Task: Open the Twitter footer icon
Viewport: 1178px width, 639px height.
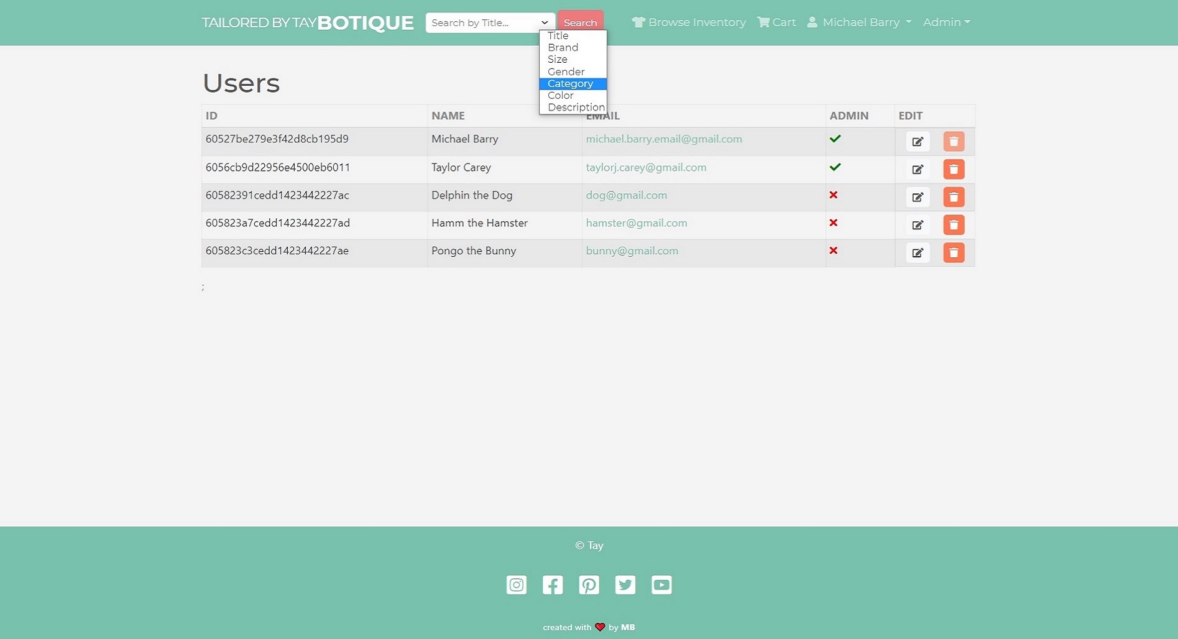Action: coord(625,585)
